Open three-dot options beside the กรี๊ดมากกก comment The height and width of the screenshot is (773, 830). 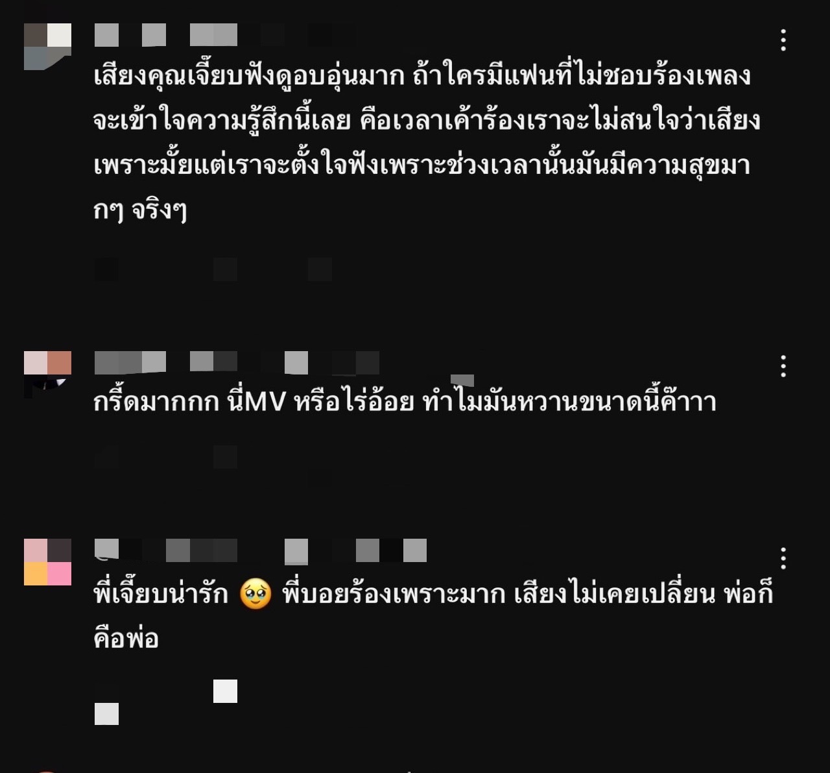point(783,366)
